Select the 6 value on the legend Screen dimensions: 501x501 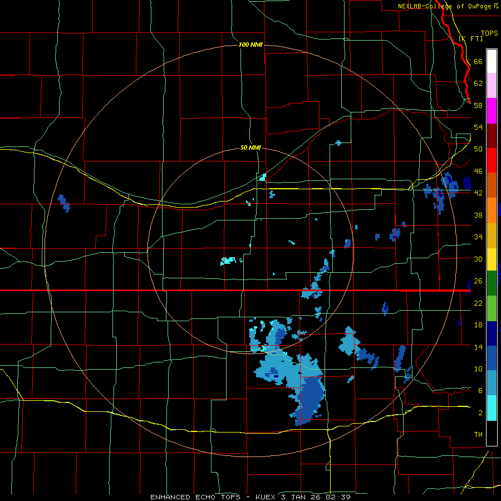pyautogui.click(x=480, y=391)
